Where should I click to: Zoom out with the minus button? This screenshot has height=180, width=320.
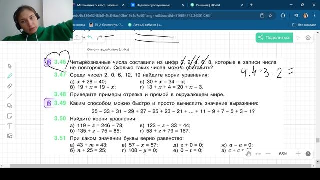(x=268, y=154)
